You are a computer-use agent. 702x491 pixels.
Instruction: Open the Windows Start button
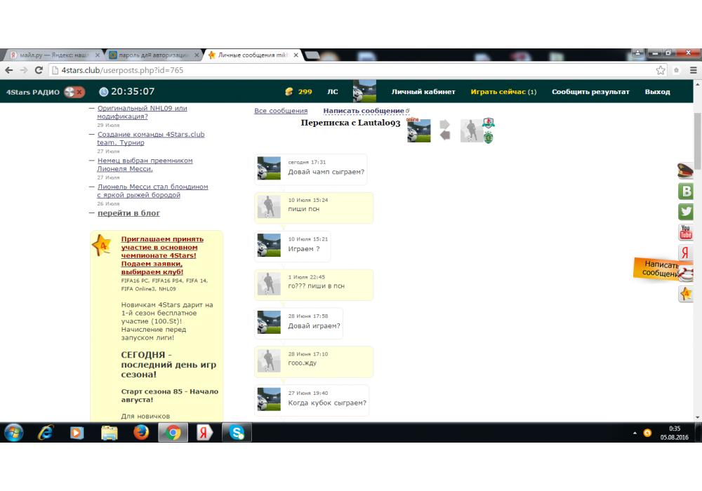[x=13, y=432]
